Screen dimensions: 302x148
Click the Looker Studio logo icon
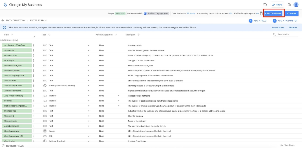click(5, 5)
